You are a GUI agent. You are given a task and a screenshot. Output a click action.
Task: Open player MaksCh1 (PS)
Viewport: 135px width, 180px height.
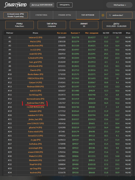click(x=35, y=156)
